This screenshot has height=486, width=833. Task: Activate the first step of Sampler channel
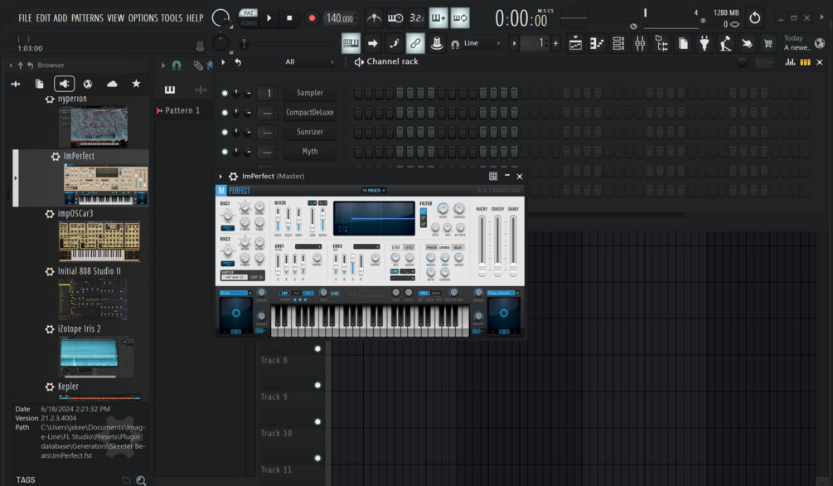(x=358, y=93)
